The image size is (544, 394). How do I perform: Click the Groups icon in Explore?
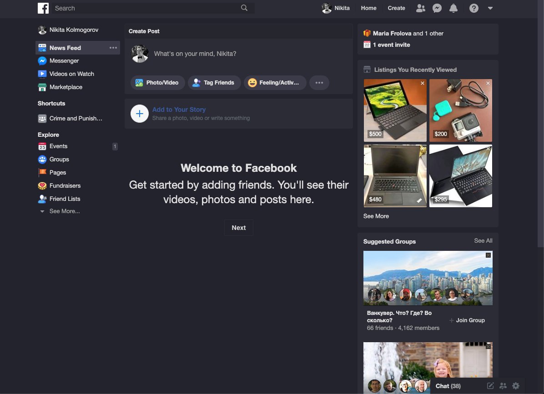(42, 160)
